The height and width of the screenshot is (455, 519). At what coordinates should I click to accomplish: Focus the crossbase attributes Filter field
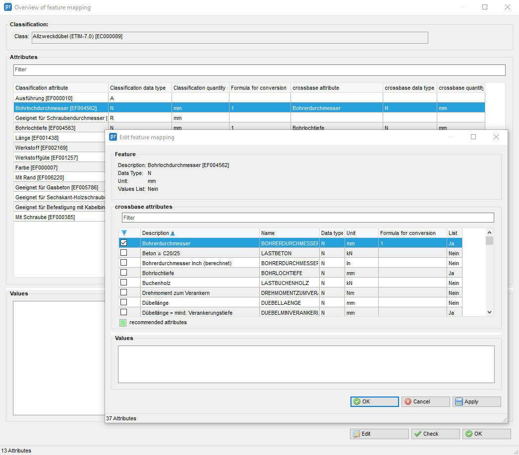(308, 218)
